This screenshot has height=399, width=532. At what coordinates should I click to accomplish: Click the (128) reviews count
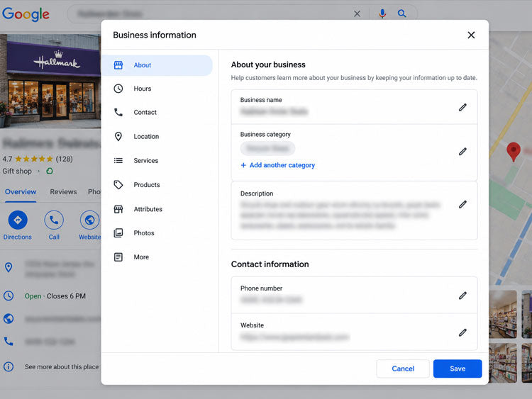64,159
